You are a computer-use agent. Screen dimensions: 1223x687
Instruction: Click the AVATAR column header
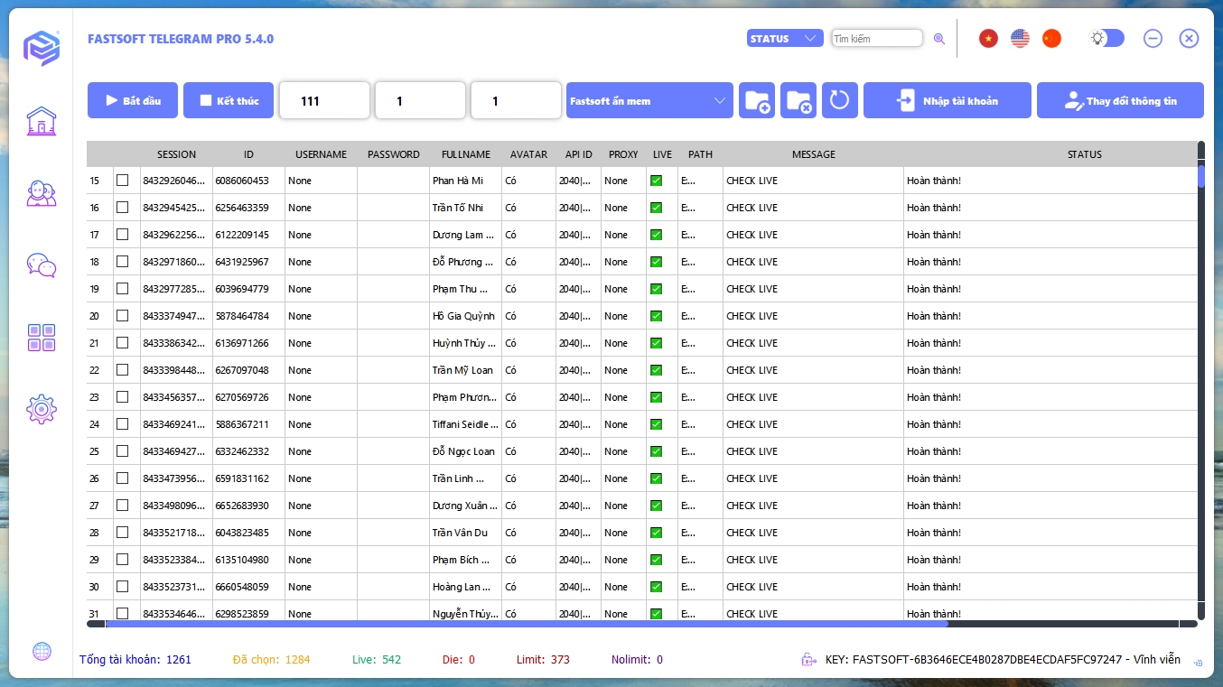coord(528,154)
